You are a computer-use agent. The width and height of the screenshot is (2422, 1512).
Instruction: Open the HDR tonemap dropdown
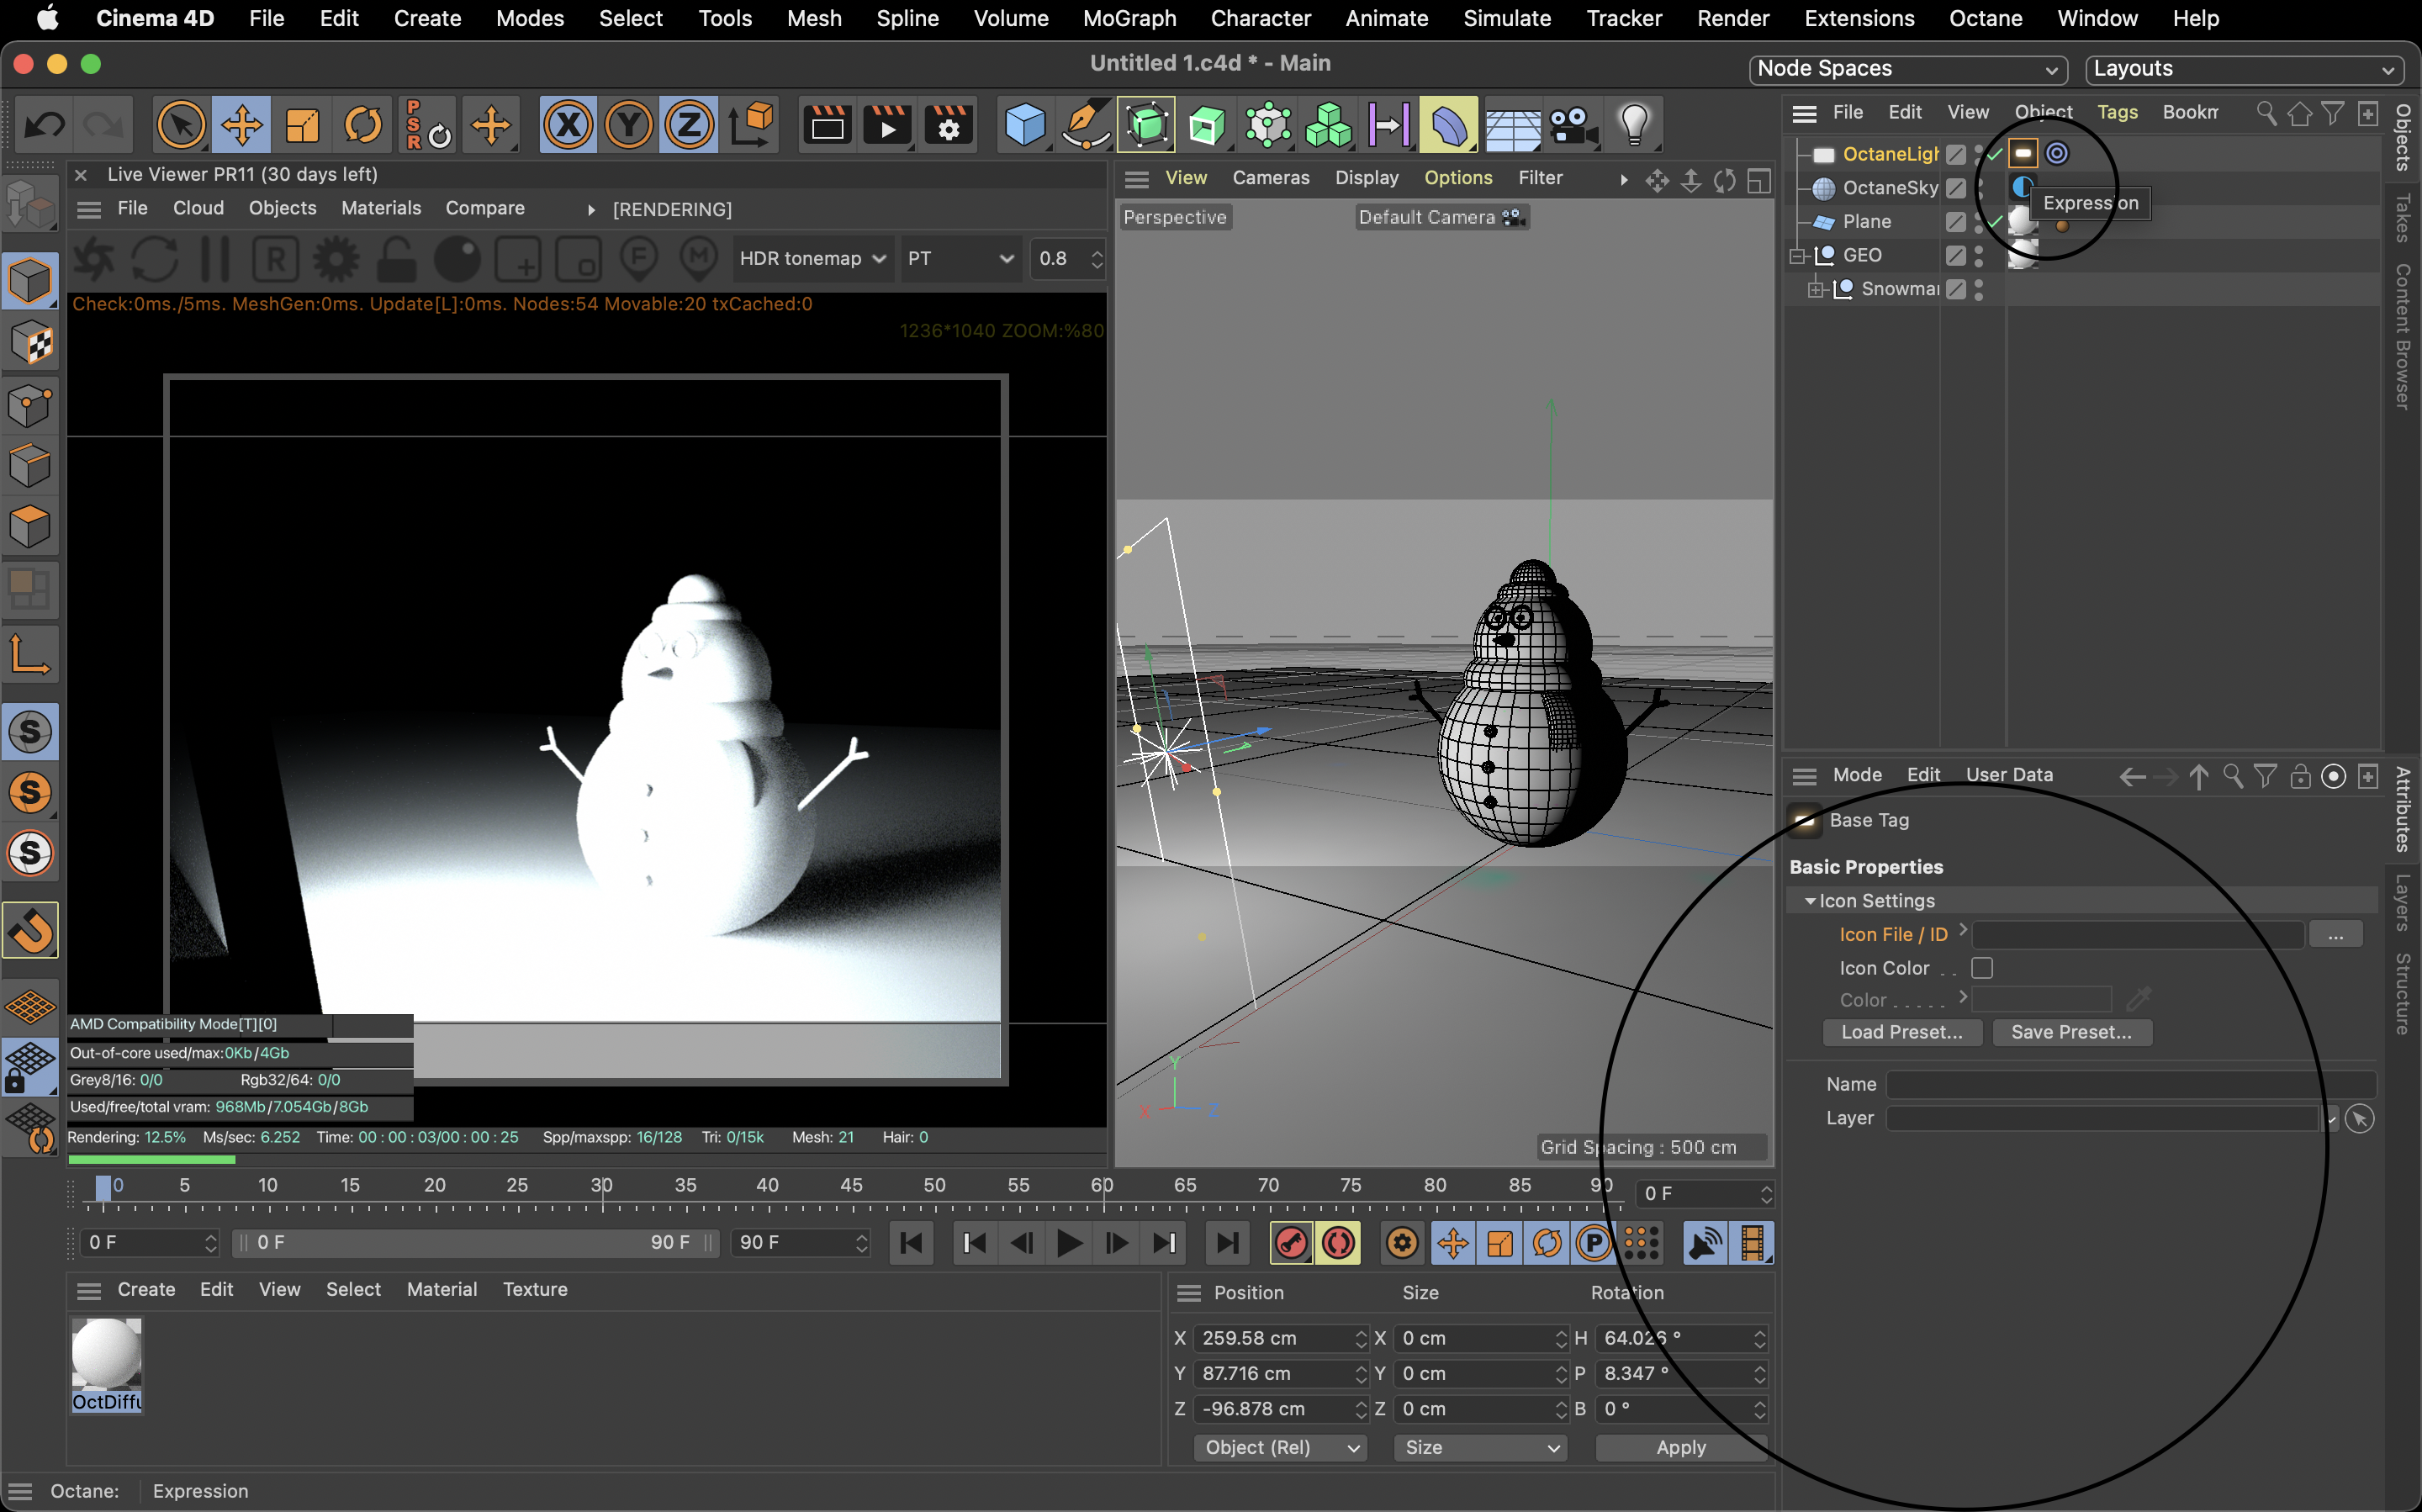click(x=811, y=259)
